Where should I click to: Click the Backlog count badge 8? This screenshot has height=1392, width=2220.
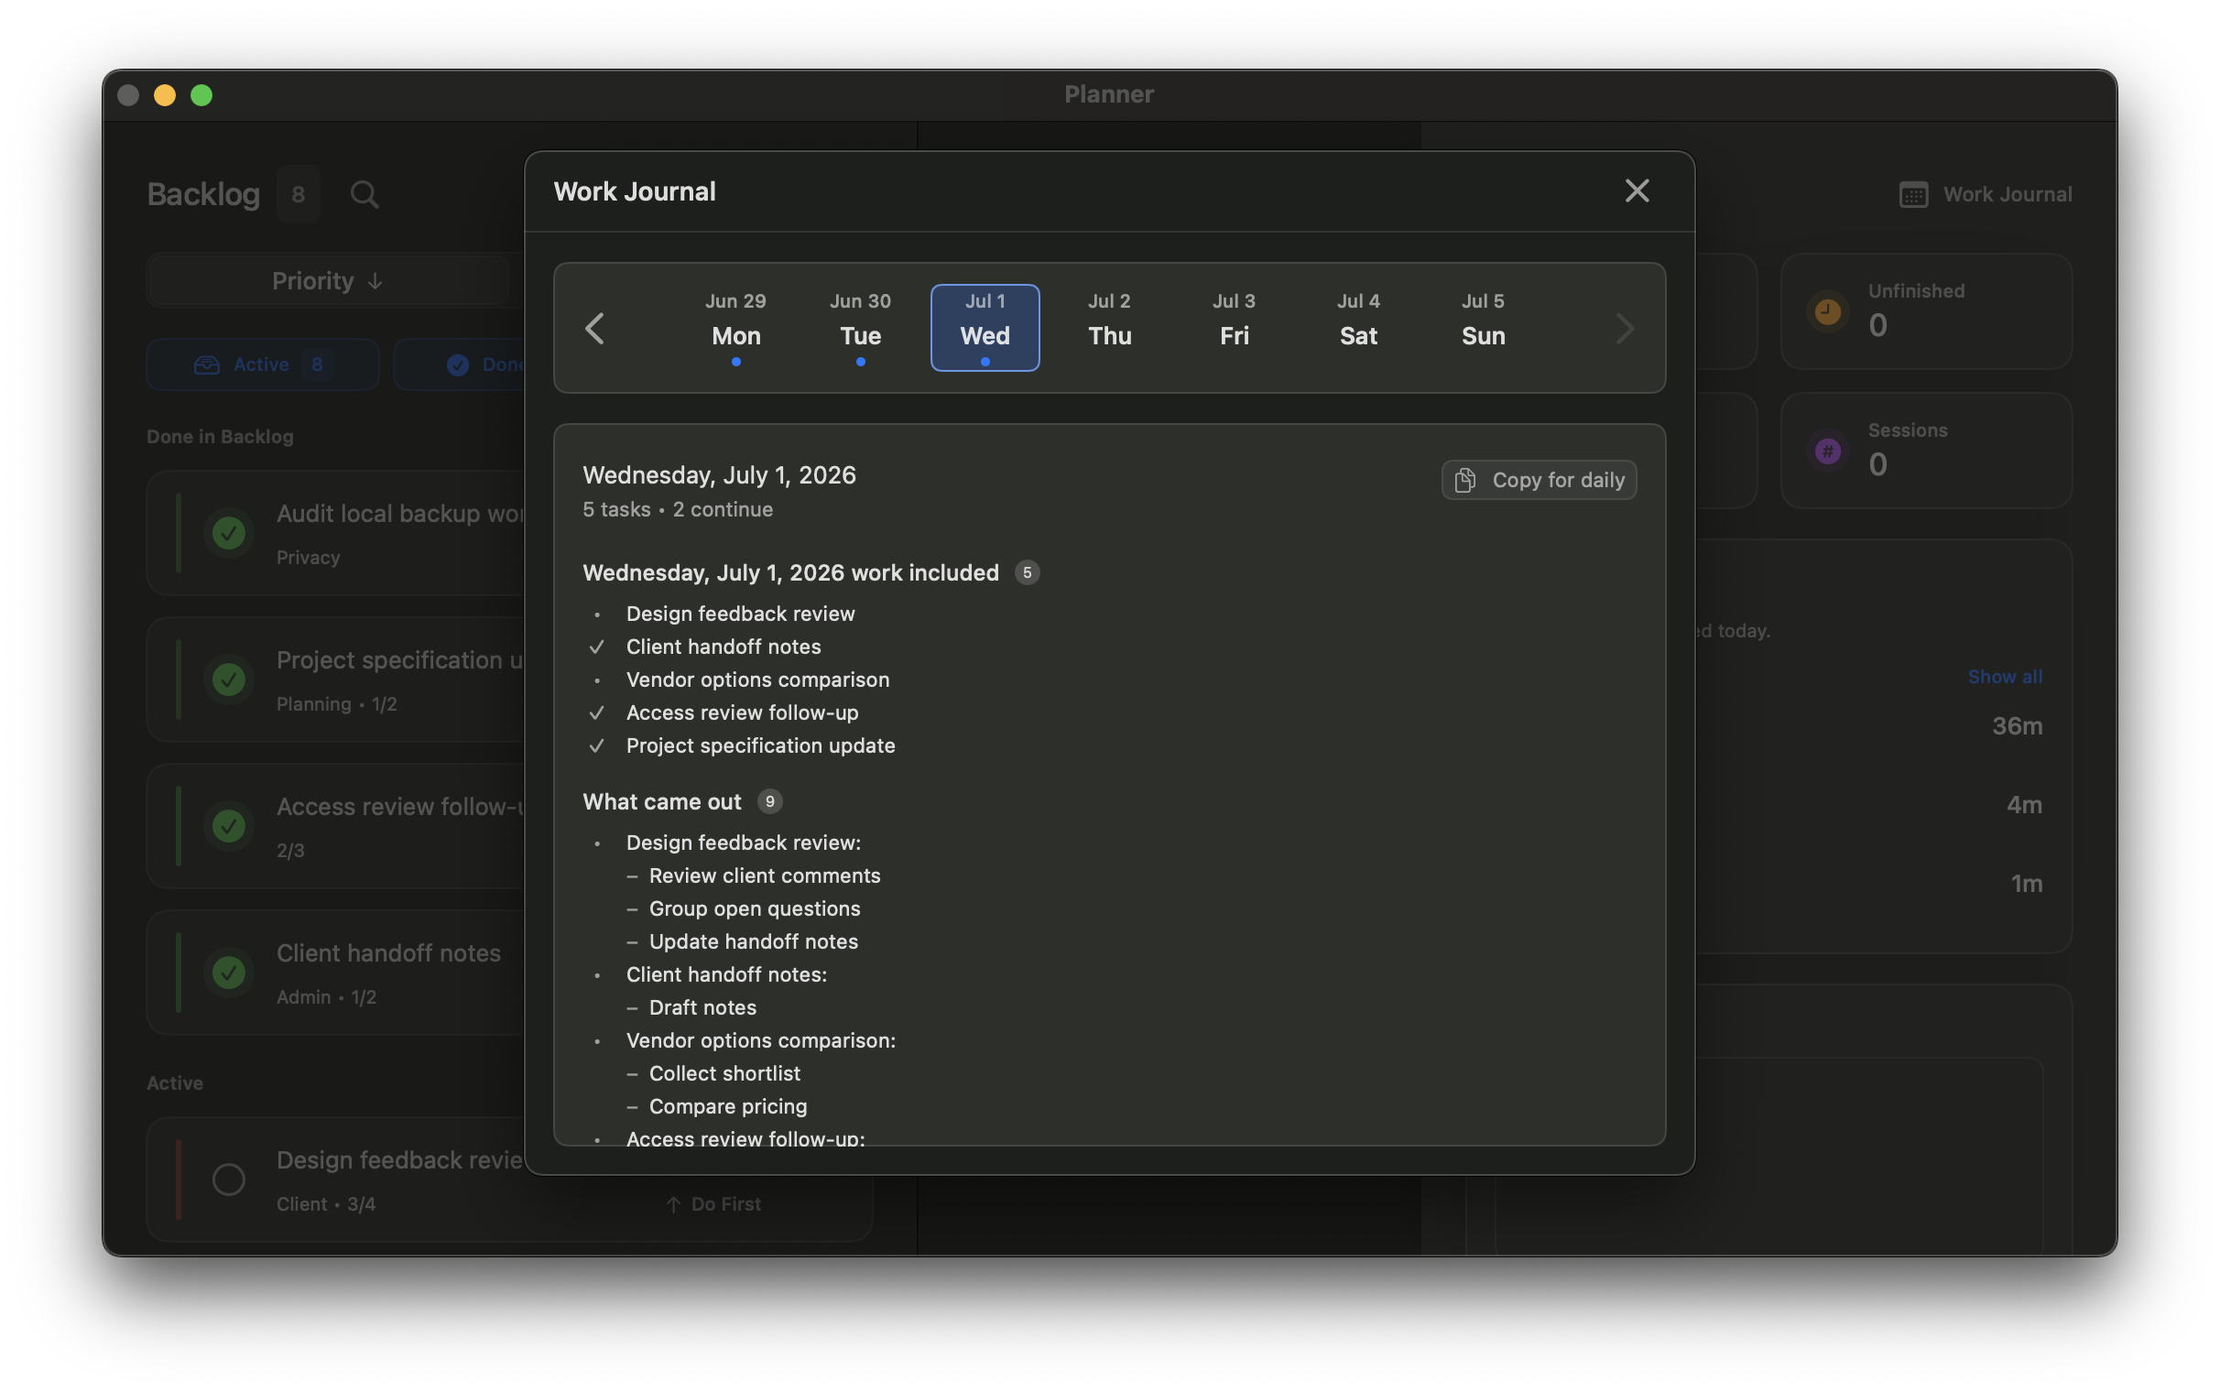(x=299, y=194)
